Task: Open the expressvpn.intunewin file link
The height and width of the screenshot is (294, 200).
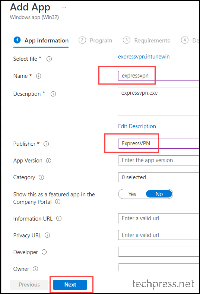Action: point(144,57)
